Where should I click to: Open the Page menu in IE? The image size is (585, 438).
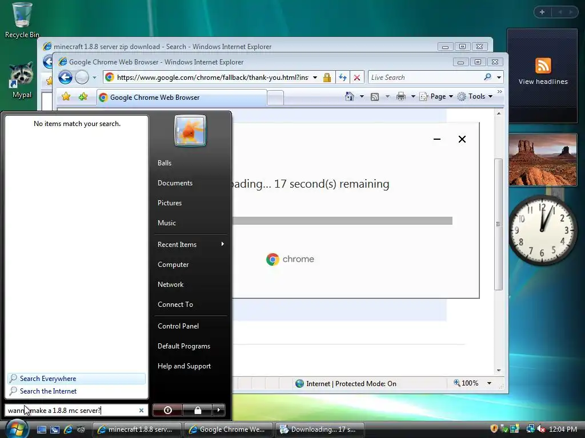[x=436, y=96]
